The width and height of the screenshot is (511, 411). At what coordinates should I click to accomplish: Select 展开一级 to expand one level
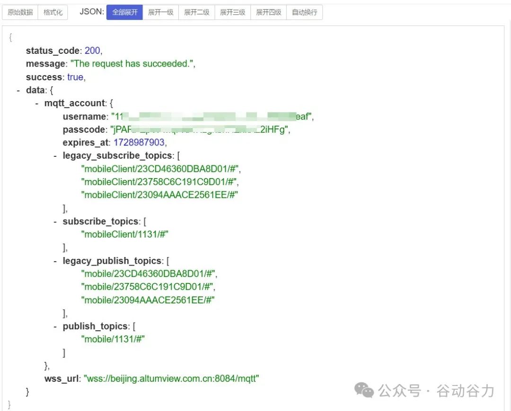click(160, 12)
